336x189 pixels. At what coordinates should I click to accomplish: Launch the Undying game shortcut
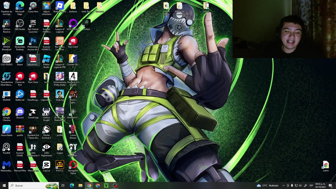(x=60, y=96)
